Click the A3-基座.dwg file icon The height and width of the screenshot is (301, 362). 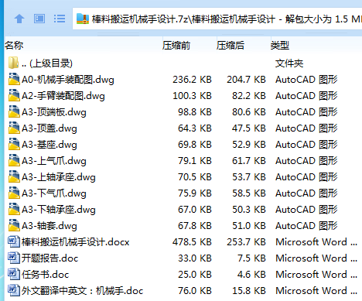click(x=14, y=144)
